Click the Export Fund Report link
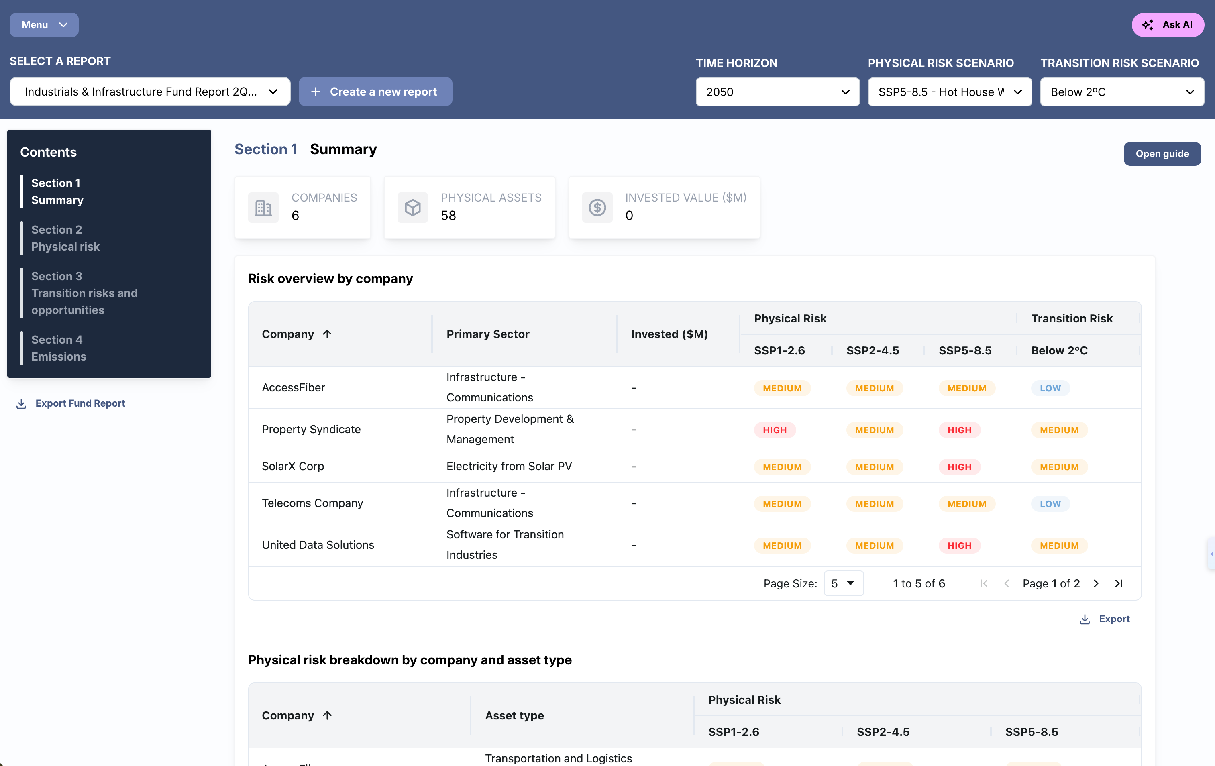 [x=80, y=403]
